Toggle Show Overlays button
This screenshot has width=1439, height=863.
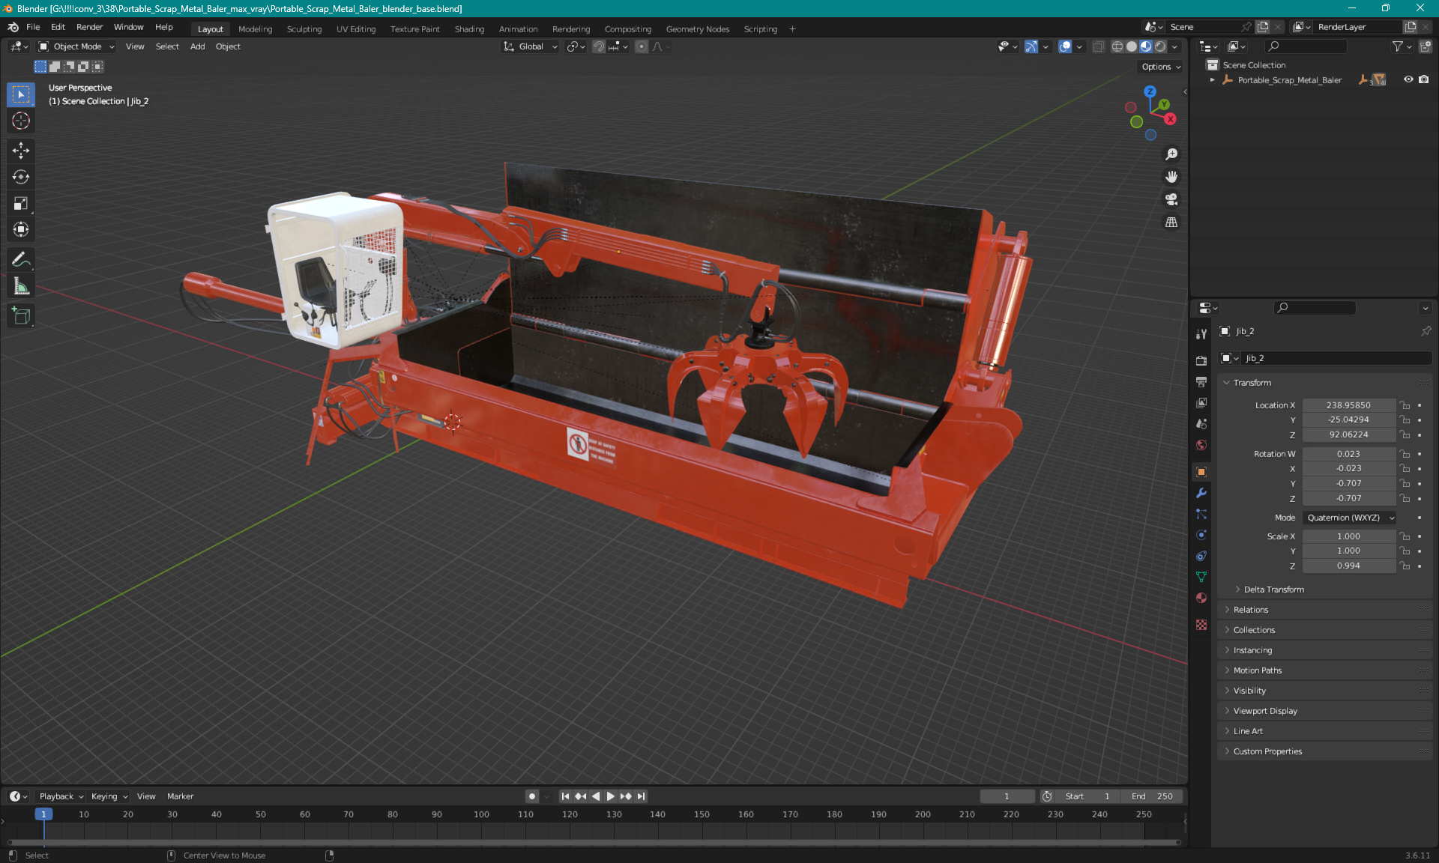tap(1065, 46)
